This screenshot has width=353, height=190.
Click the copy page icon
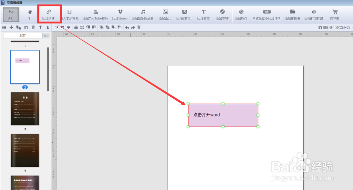click(x=26, y=28)
